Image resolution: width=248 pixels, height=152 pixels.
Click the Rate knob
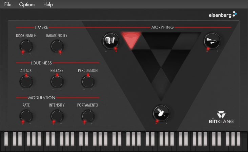point(26,116)
